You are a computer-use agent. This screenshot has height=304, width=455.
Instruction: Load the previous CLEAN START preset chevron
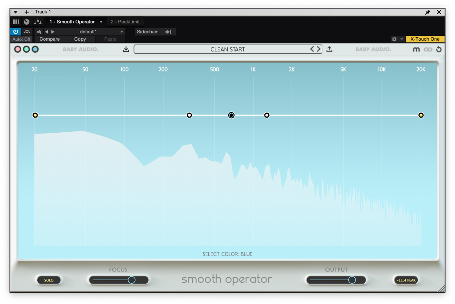[x=312, y=49]
